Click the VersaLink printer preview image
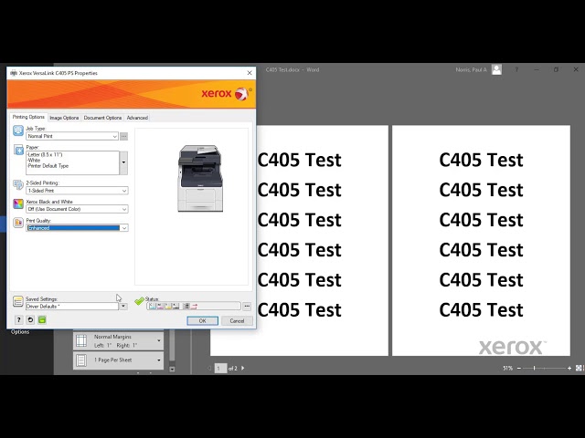 point(201,179)
